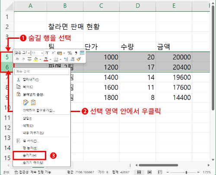Choose 숨기기(H) from context menu

click(x=29, y=156)
